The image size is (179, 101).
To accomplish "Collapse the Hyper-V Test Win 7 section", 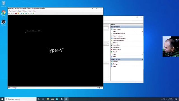I will (142, 59).
